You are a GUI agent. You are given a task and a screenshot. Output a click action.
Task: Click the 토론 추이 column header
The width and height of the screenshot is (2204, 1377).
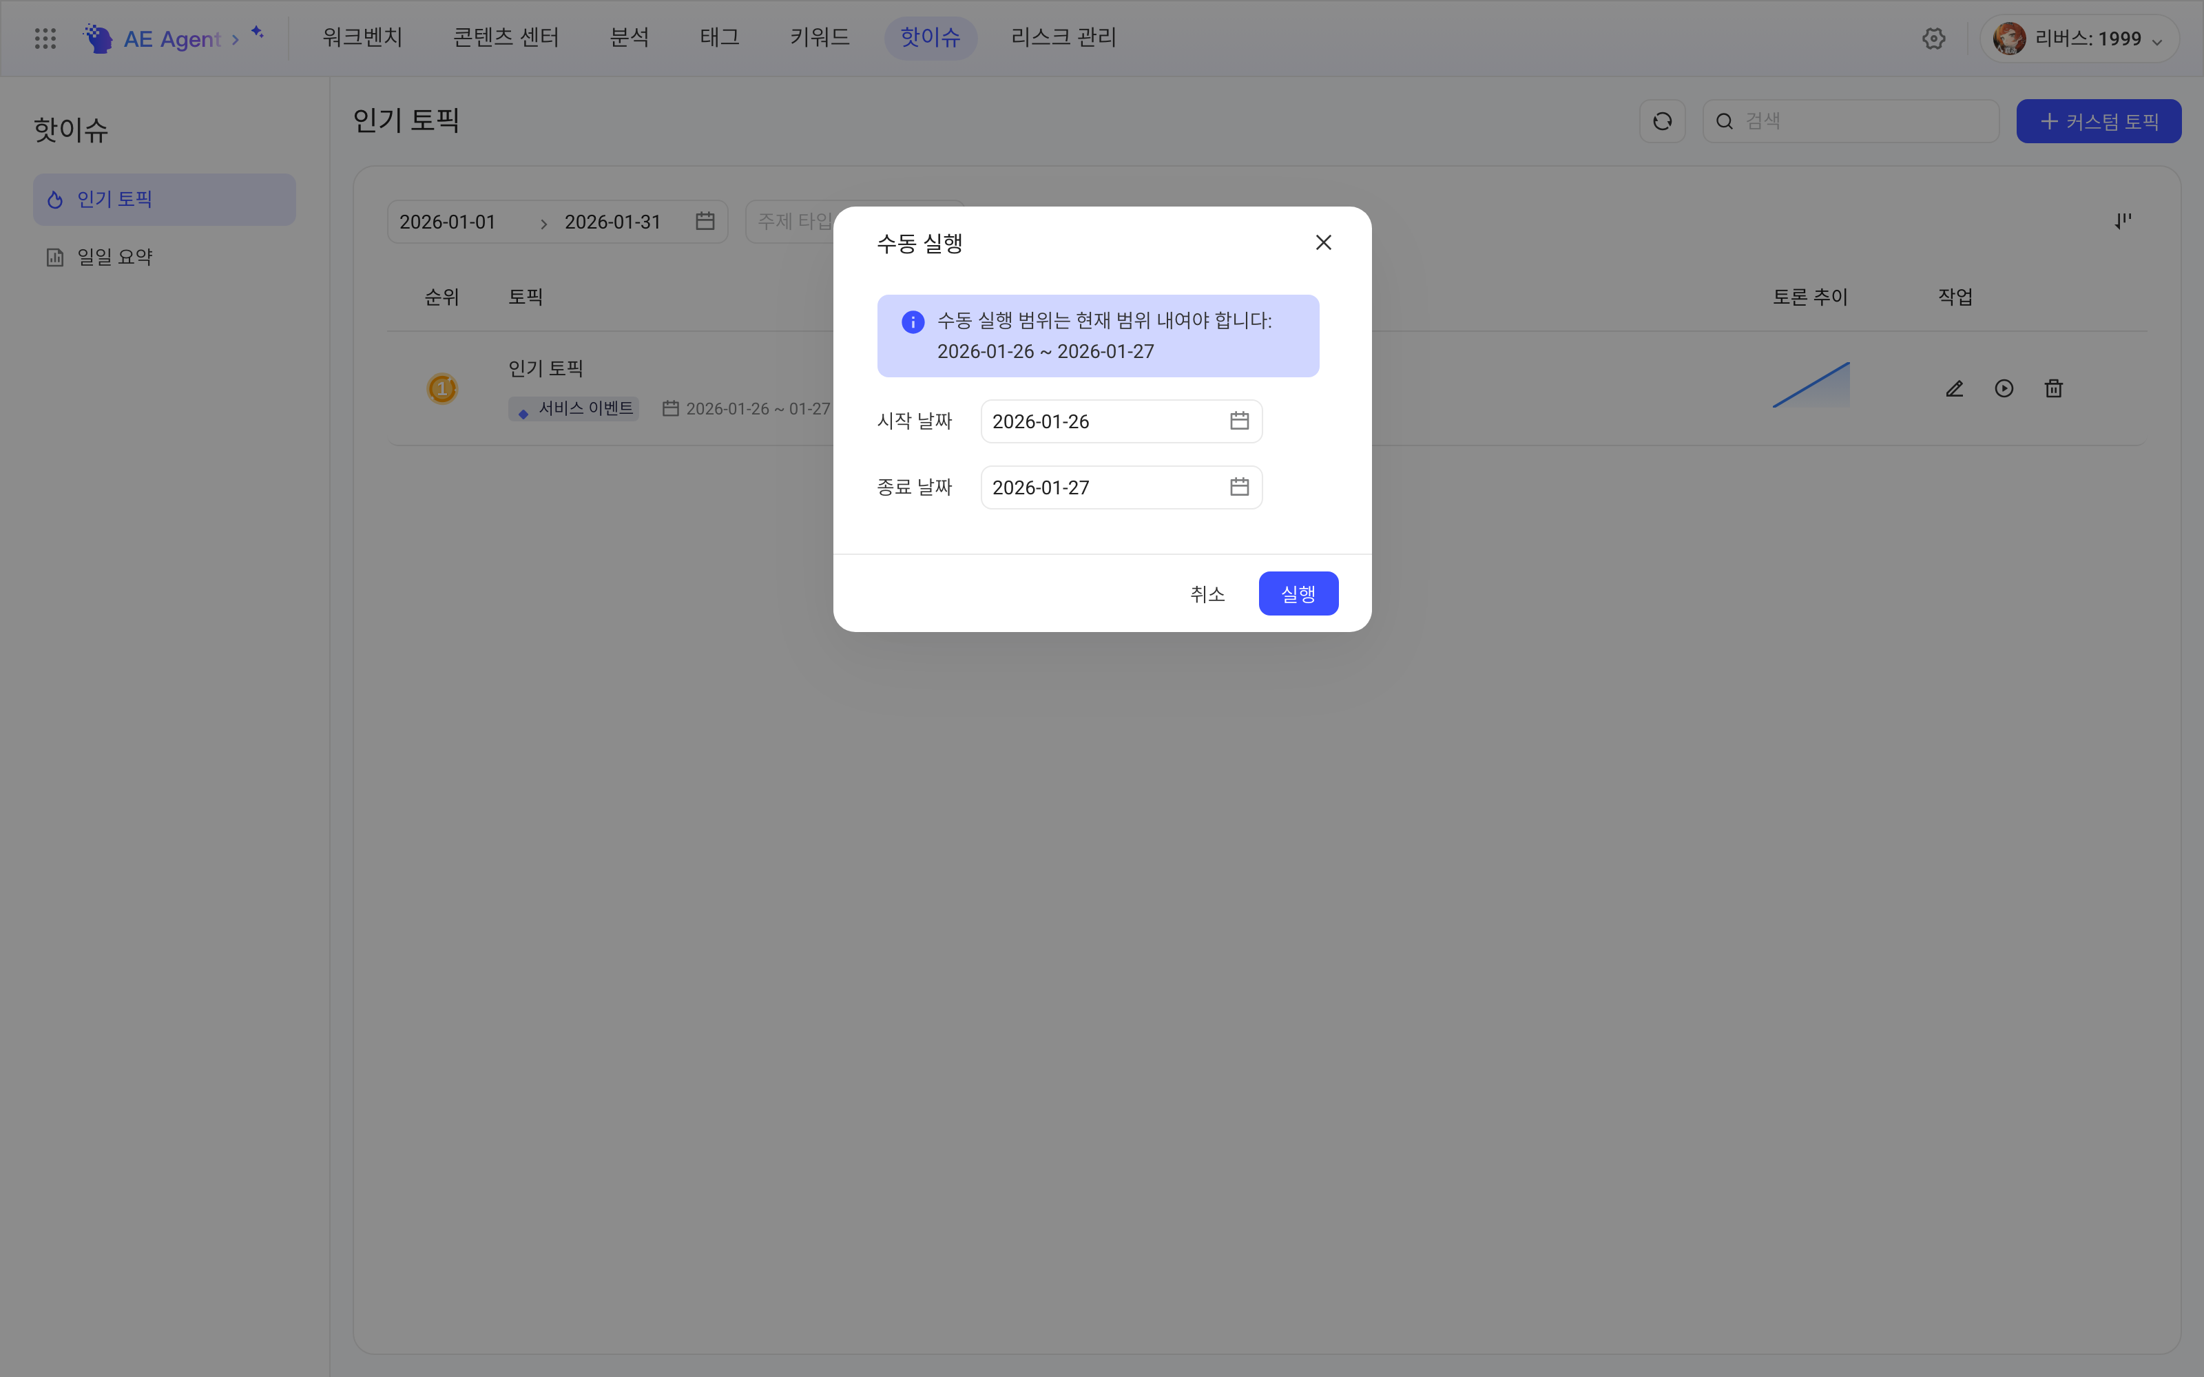[x=1809, y=297]
